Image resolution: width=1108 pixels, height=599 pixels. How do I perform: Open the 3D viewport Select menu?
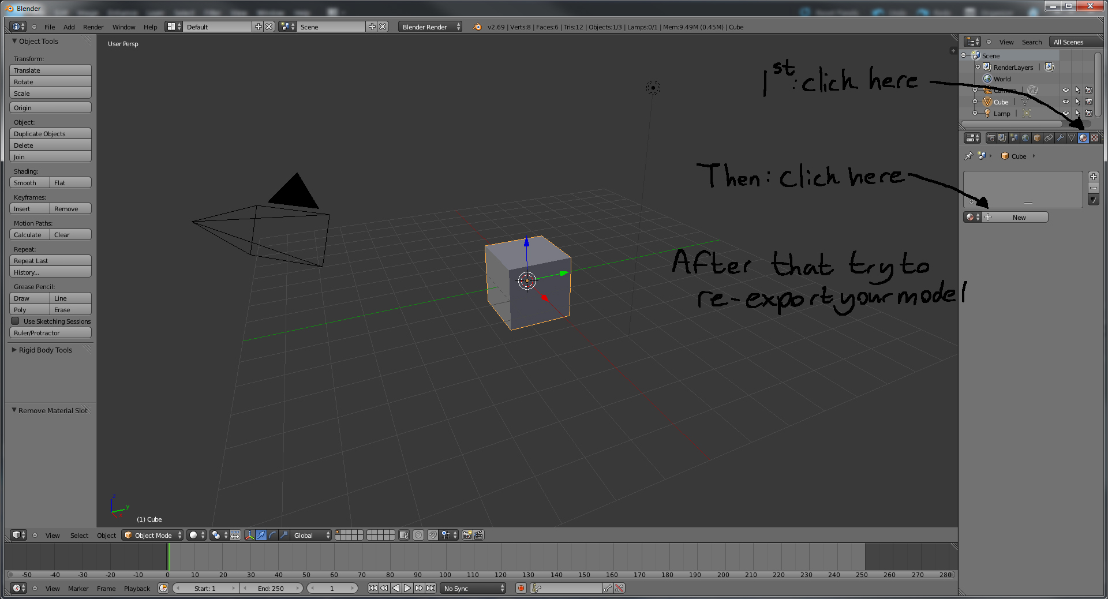coord(79,535)
